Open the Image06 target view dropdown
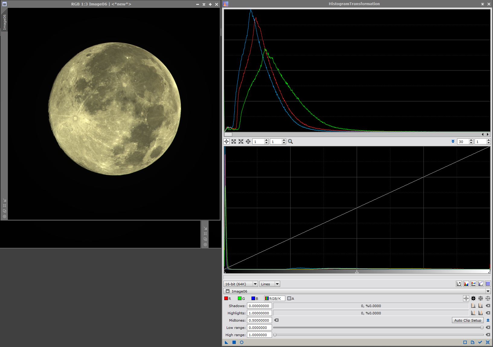 (x=357, y=291)
